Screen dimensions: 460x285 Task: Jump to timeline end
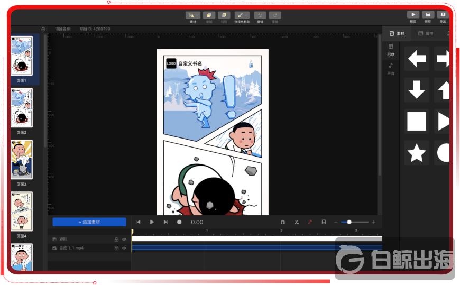click(165, 222)
